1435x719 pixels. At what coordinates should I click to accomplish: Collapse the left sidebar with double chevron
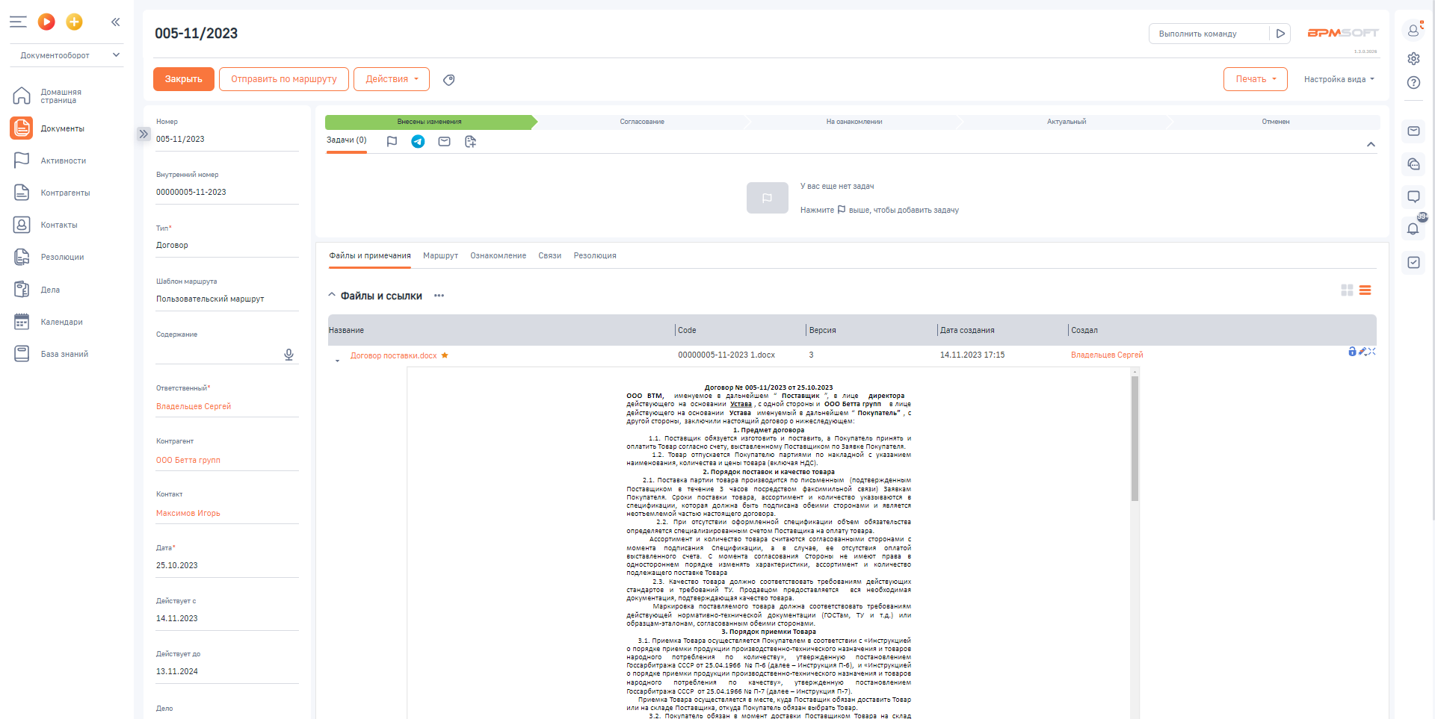[115, 22]
